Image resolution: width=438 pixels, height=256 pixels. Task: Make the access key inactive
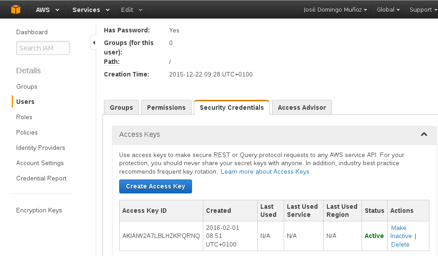coord(400,232)
